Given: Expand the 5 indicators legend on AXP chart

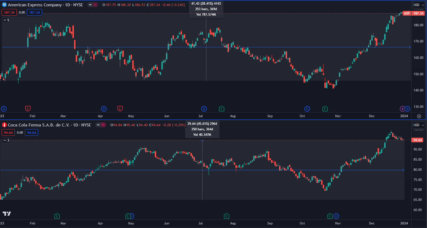Looking at the screenshot, I should 6,20.
